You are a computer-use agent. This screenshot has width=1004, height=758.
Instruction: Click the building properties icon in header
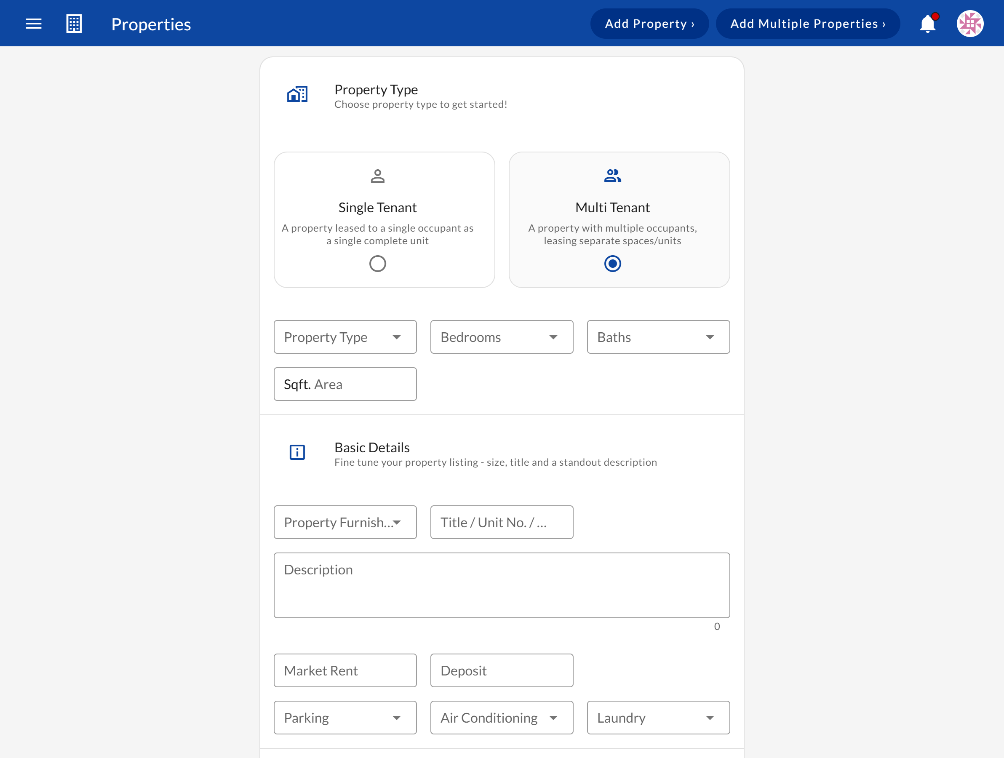(74, 24)
